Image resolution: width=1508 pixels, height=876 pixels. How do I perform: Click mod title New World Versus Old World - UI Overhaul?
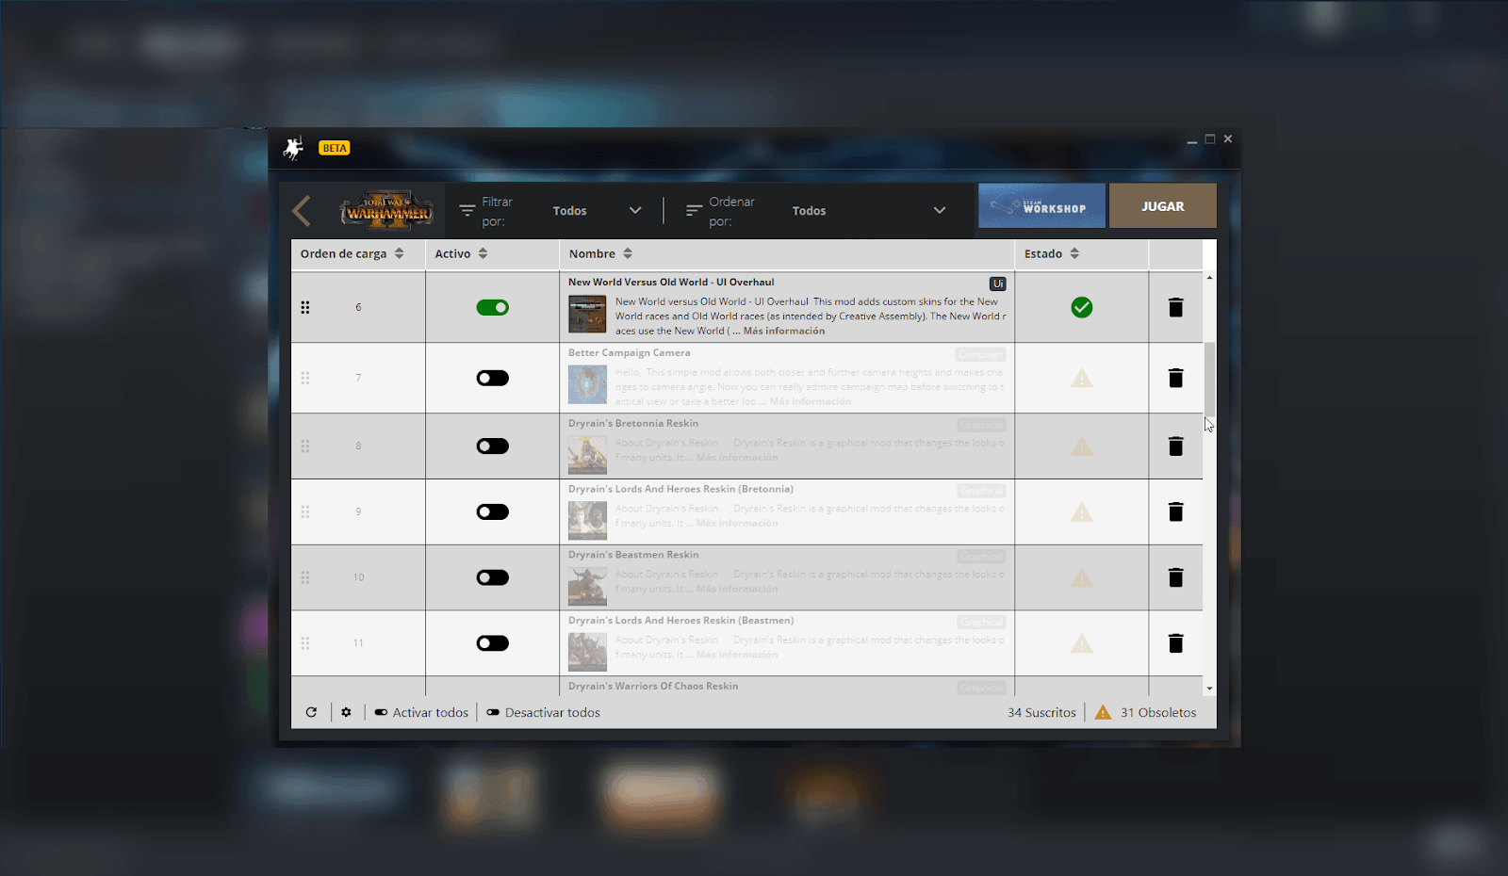click(x=671, y=282)
